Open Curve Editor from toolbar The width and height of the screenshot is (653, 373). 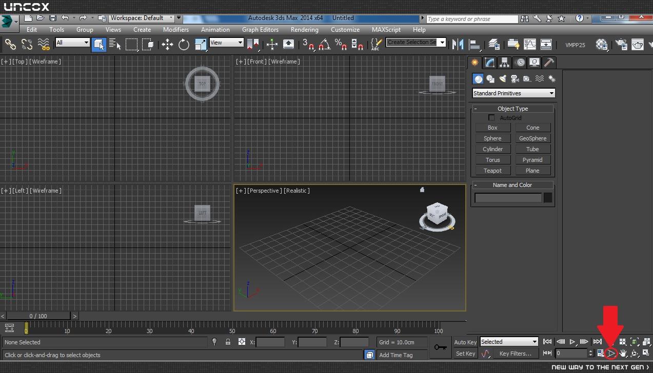[x=529, y=45]
